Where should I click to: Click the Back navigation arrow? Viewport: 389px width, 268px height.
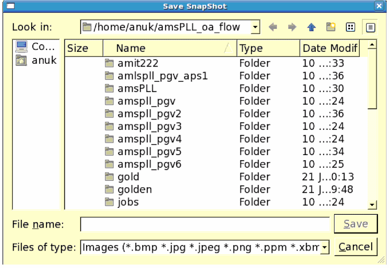pyautogui.click(x=273, y=28)
